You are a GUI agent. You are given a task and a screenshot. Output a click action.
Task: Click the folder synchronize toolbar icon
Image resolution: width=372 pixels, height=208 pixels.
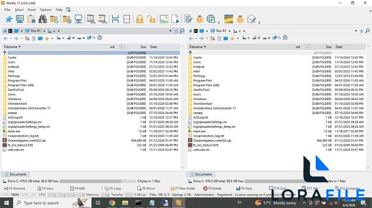(x=54, y=19)
